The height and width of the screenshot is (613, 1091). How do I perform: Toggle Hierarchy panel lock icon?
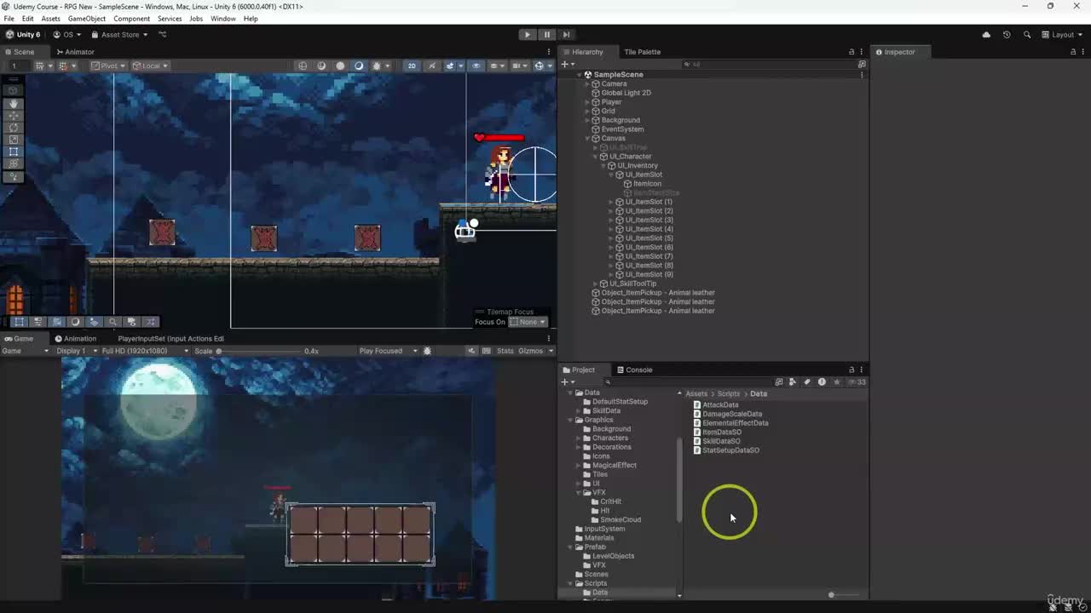pos(851,52)
